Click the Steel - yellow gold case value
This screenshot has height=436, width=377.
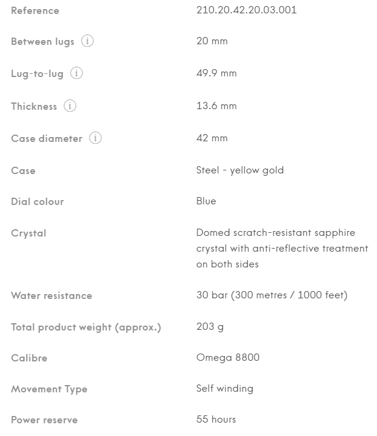click(240, 170)
